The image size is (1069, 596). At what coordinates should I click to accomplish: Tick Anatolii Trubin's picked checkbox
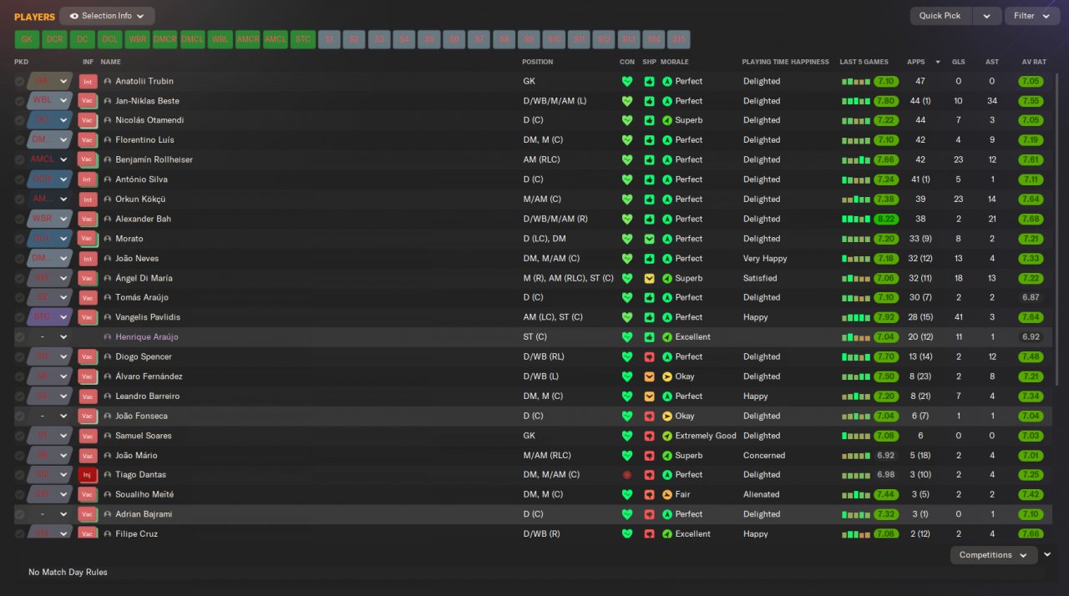pyautogui.click(x=19, y=81)
